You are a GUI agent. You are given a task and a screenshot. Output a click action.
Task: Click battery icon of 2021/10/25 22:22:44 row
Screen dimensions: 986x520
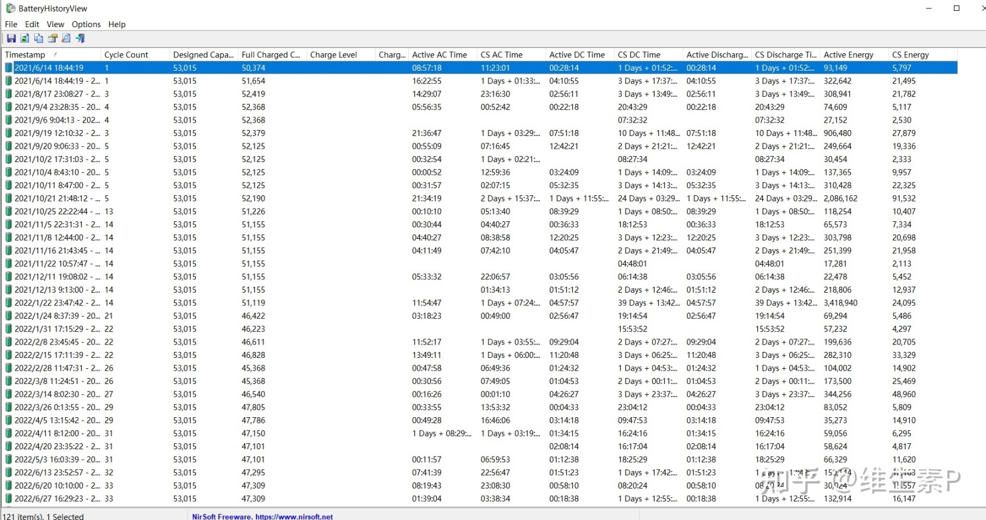(8, 212)
